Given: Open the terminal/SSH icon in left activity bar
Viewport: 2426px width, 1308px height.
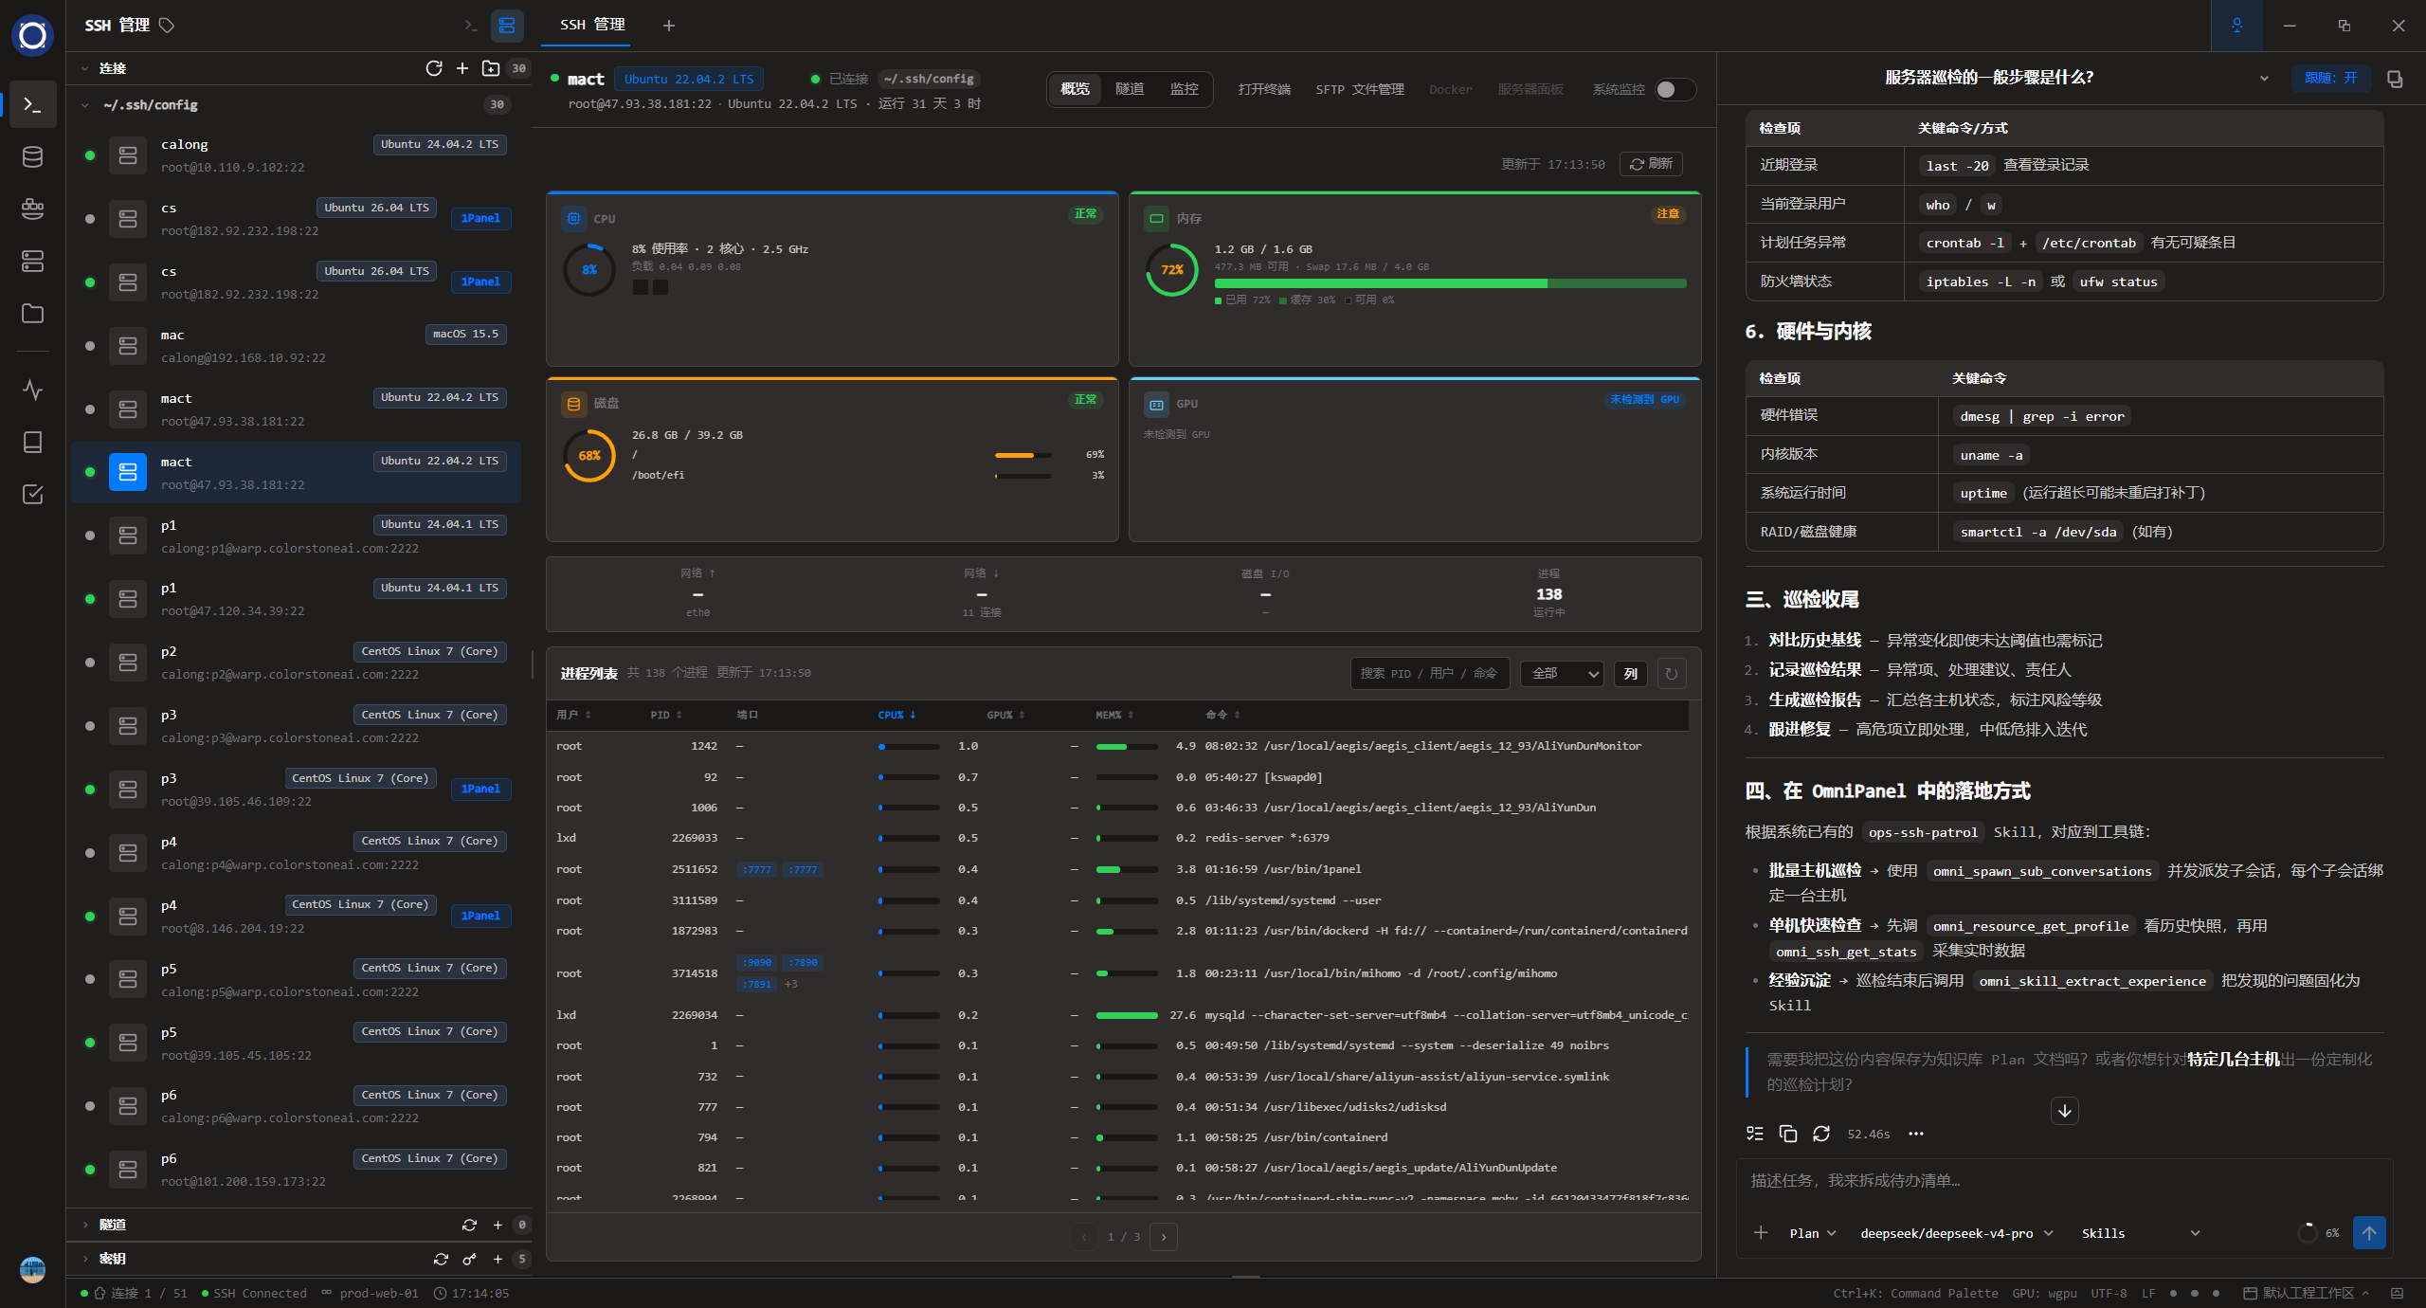Looking at the screenshot, I should coord(32,104).
